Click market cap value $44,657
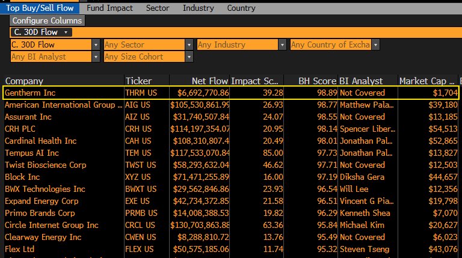The image size is (462, 258). [443, 177]
